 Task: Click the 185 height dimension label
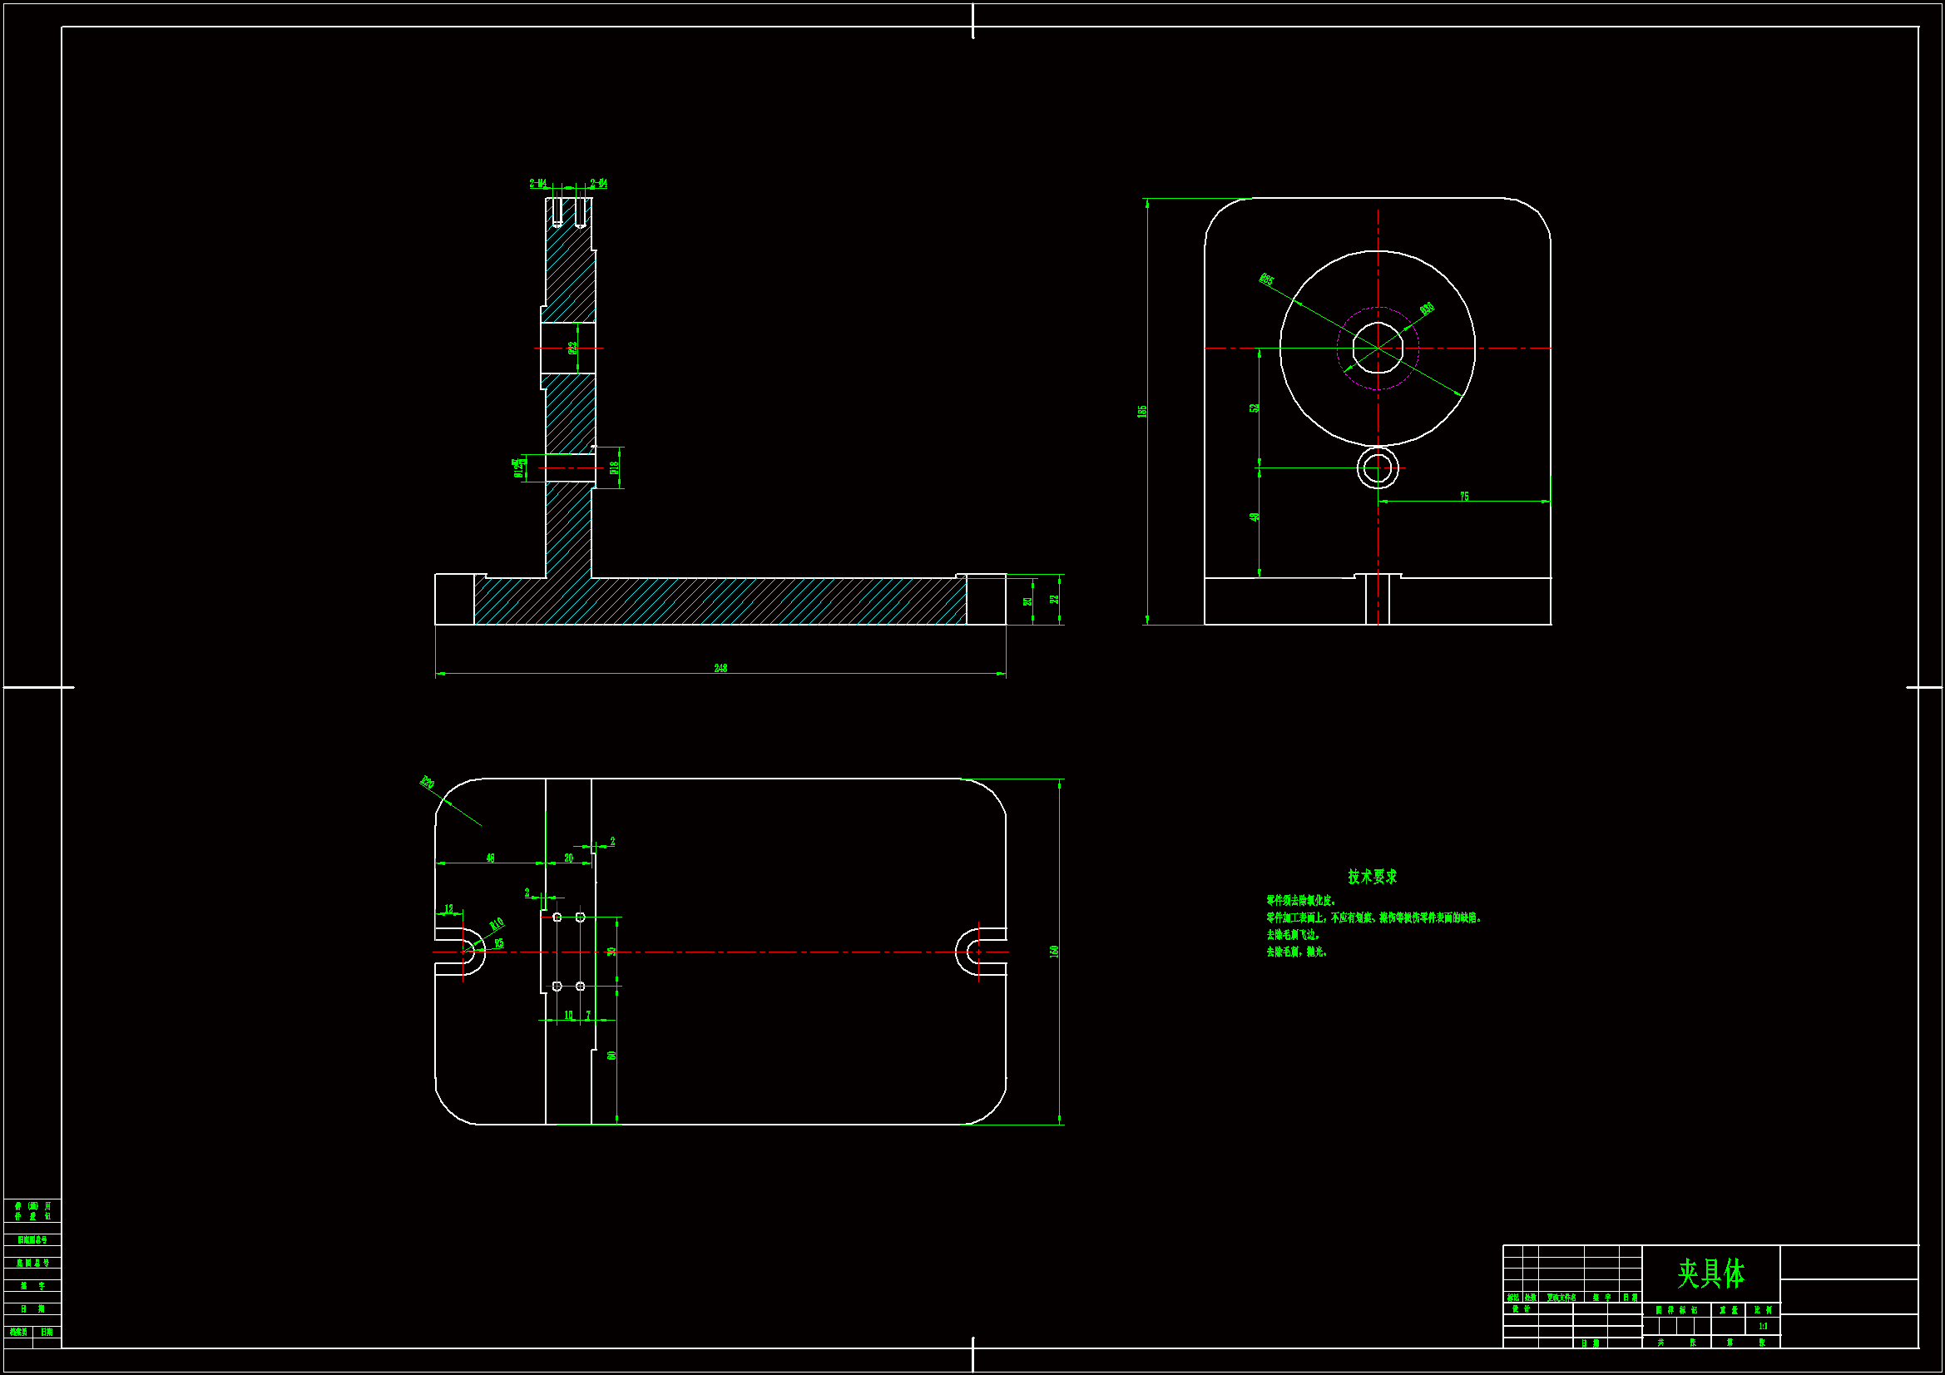click(x=1142, y=411)
